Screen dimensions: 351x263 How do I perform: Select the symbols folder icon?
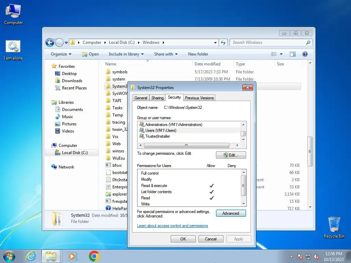click(108, 72)
